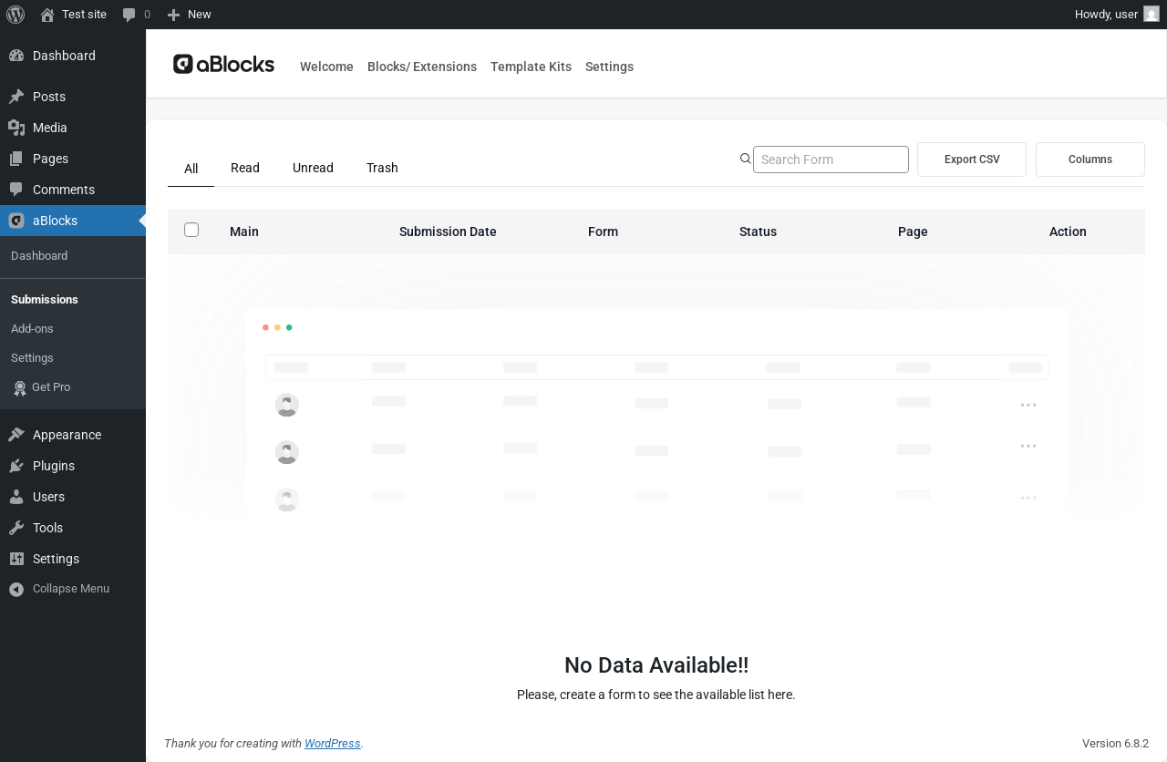Viewport: 1167px width, 762px height.
Task: Open the comments bubble icon in admin bar
Action: (x=129, y=15)
